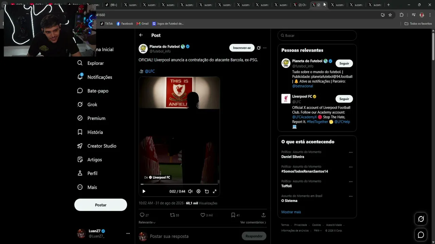
Task: Go back using the Post header arrow
Action: click(x=141, y=35)
